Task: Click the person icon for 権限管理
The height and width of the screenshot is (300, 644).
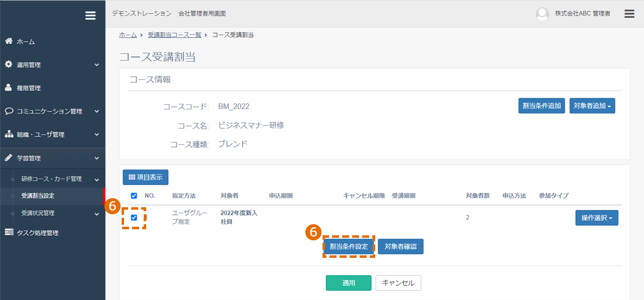Action: [9, 88]
